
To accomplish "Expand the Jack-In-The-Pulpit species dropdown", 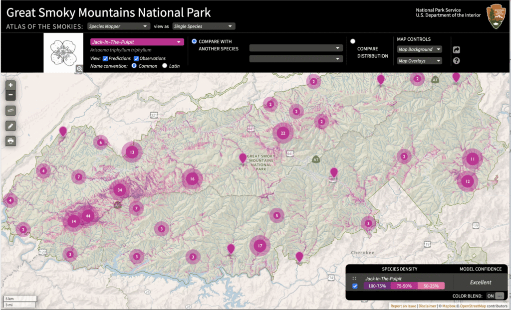I will 137,42.
